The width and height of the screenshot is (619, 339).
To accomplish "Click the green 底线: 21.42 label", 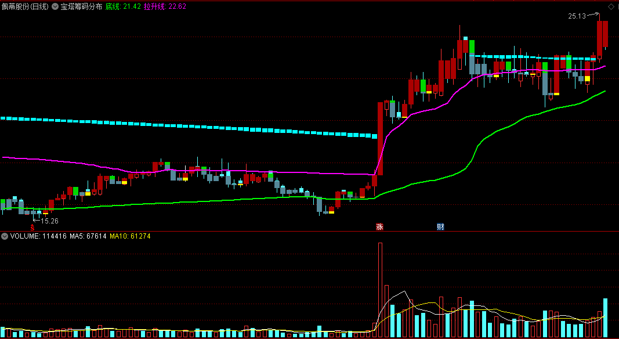I will coord(123,7).
